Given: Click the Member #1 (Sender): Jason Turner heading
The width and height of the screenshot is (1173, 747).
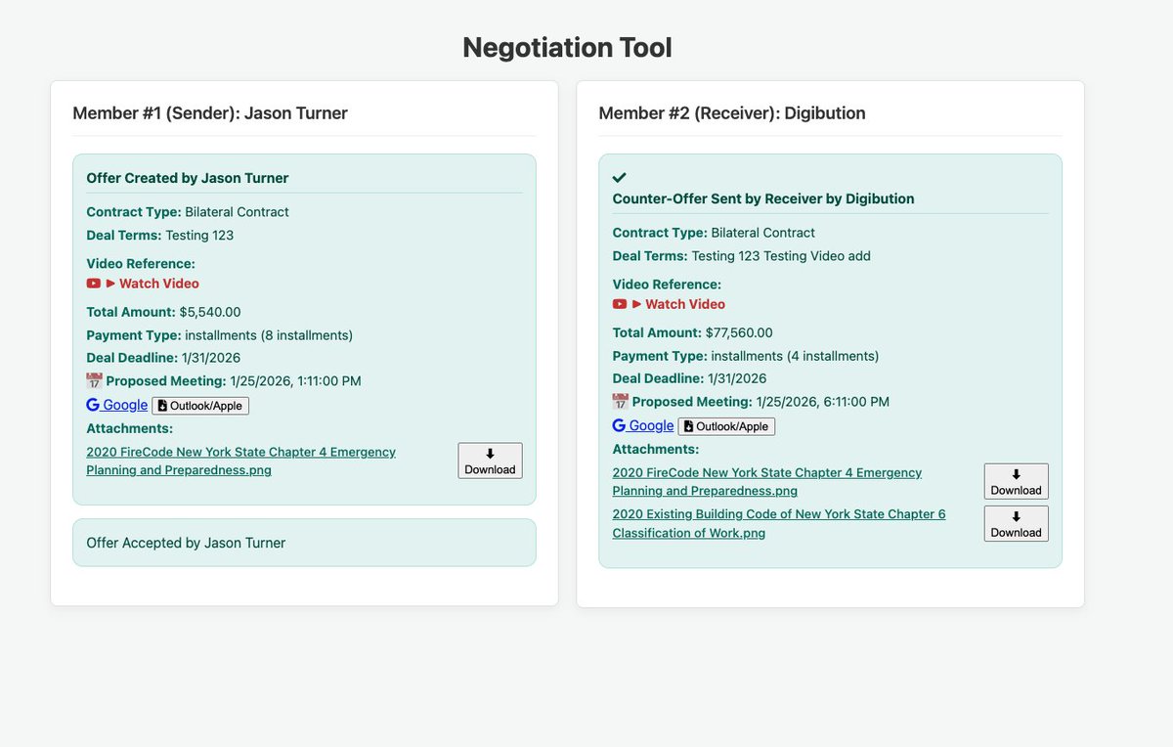Looking at the screenshot, I should coord(210,113).
